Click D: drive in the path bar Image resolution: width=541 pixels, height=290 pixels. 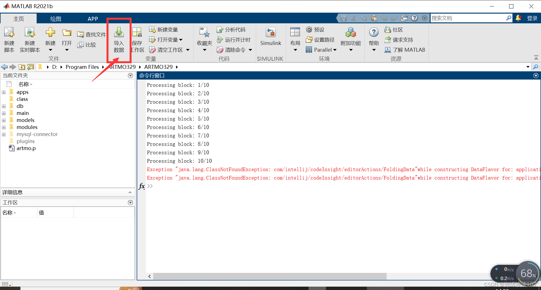55,67
